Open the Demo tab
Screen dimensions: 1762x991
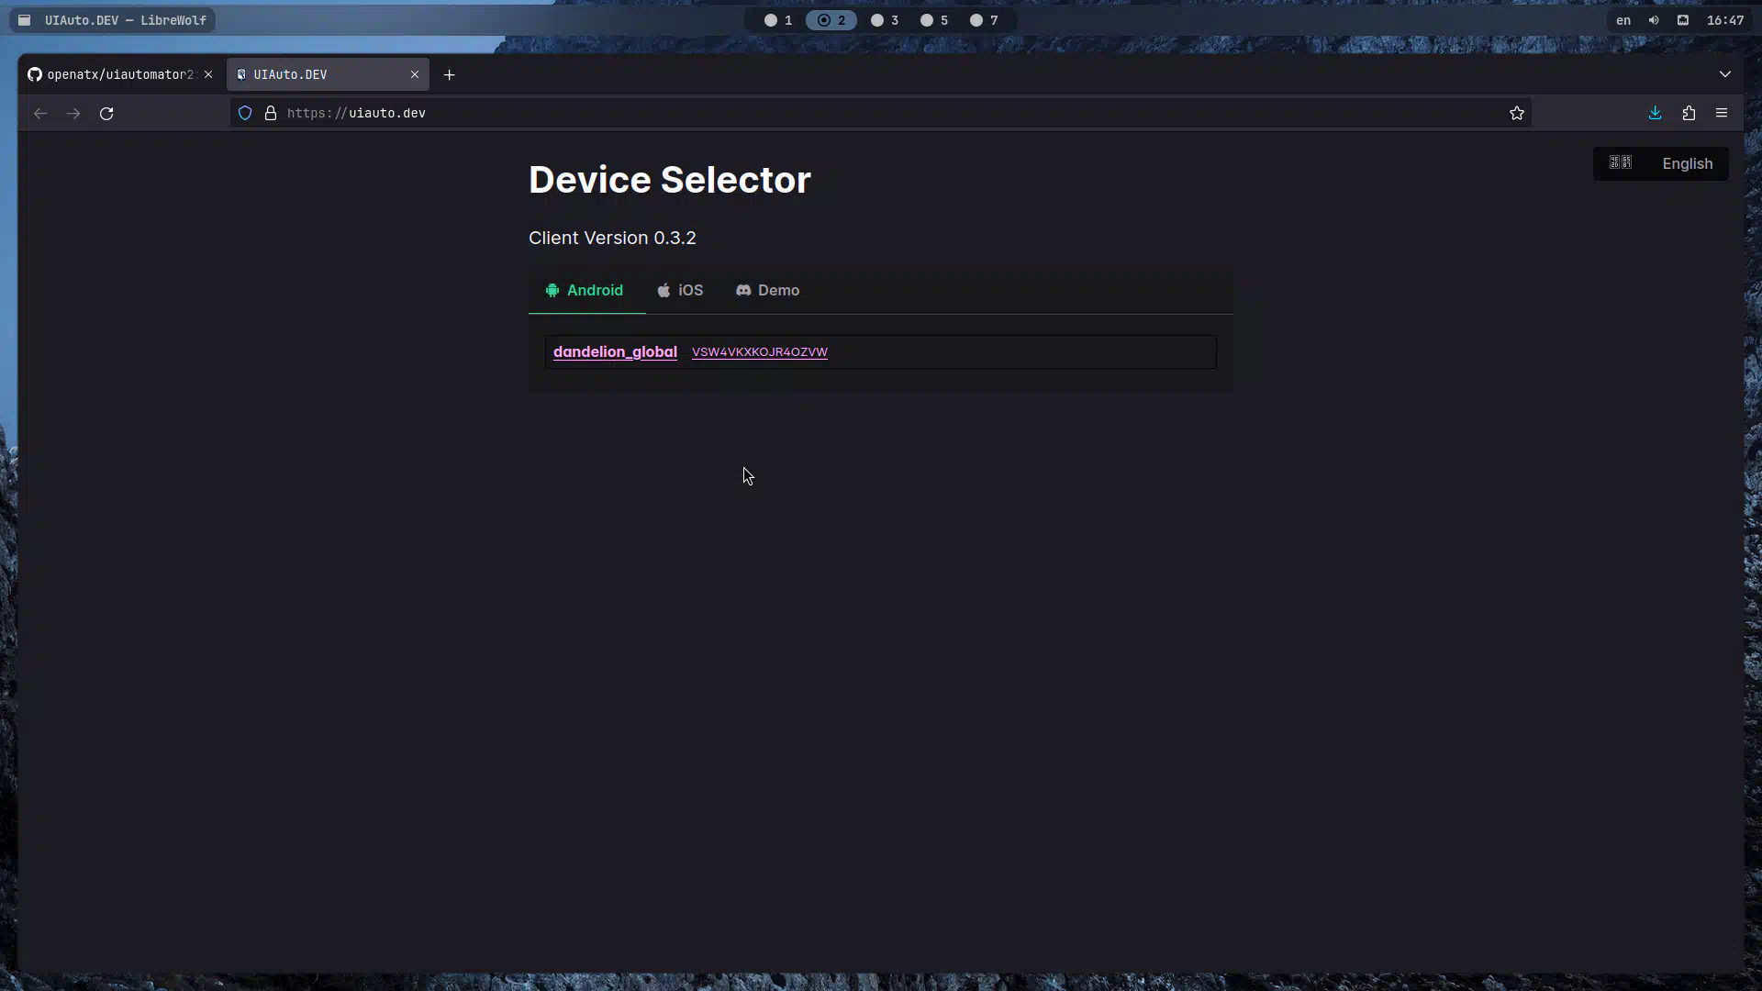pos(767,290)
